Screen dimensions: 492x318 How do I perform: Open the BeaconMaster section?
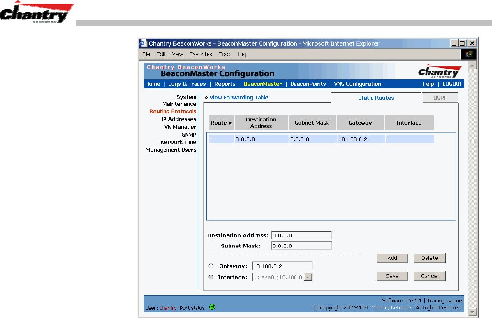[262, 84]
